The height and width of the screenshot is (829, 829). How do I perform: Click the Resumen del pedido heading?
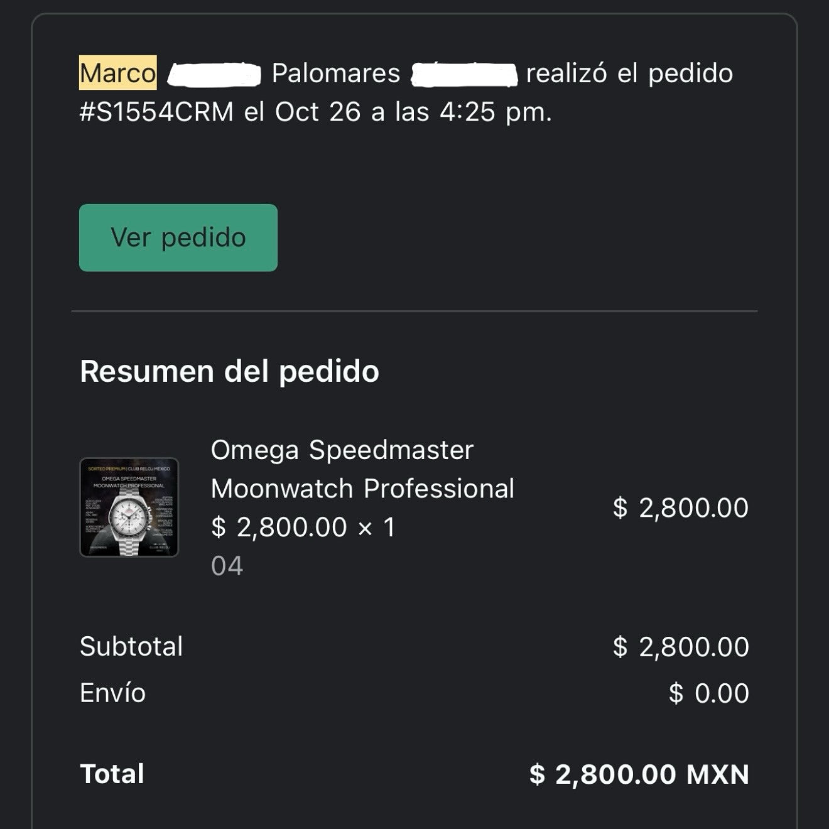tap(229, 371)
